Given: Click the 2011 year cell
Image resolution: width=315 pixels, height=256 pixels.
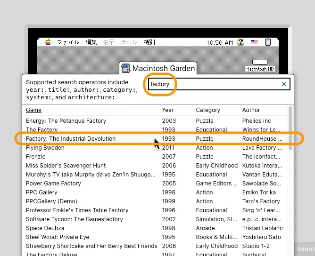Looking at the screenshot, I should (x=168, y=148).
